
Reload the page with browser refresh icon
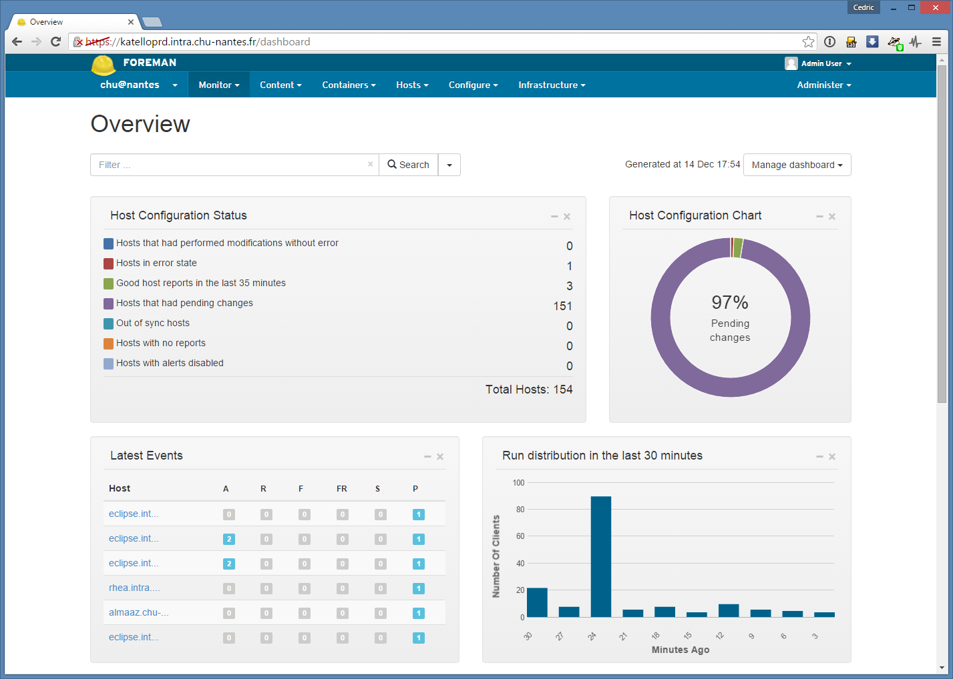pyautogui.click(x=56, y=41)
